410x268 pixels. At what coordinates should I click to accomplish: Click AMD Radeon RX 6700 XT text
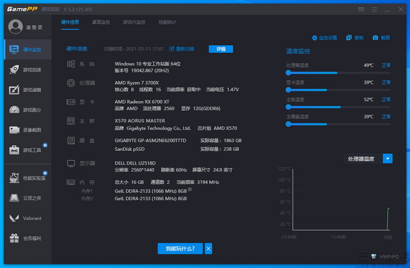pos(142,102)
